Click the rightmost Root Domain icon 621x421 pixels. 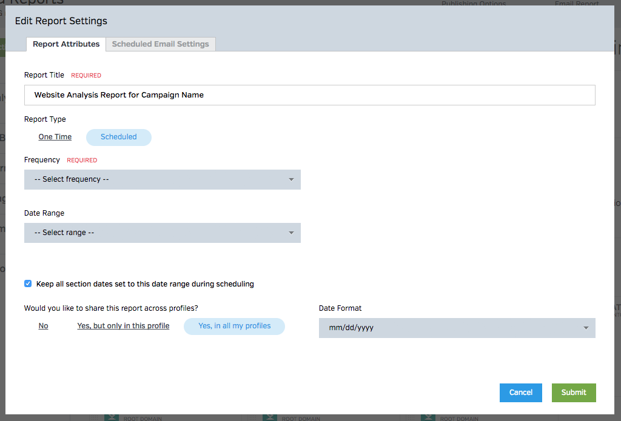click(428, 417)
